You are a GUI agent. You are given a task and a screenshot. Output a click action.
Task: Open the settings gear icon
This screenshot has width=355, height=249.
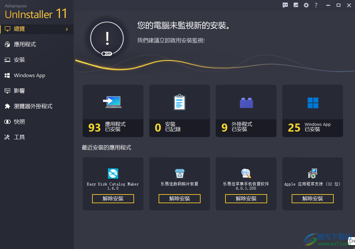point(306,5)
